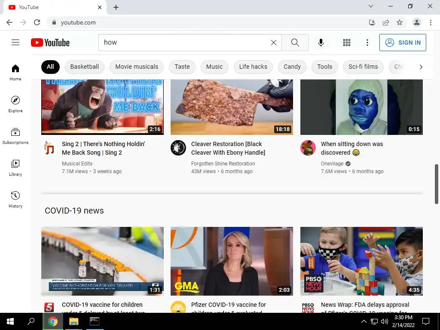Open the Onevilage channel link
Image resolution: width=440 pixels, height=330 pixels.
coord(332,164)
